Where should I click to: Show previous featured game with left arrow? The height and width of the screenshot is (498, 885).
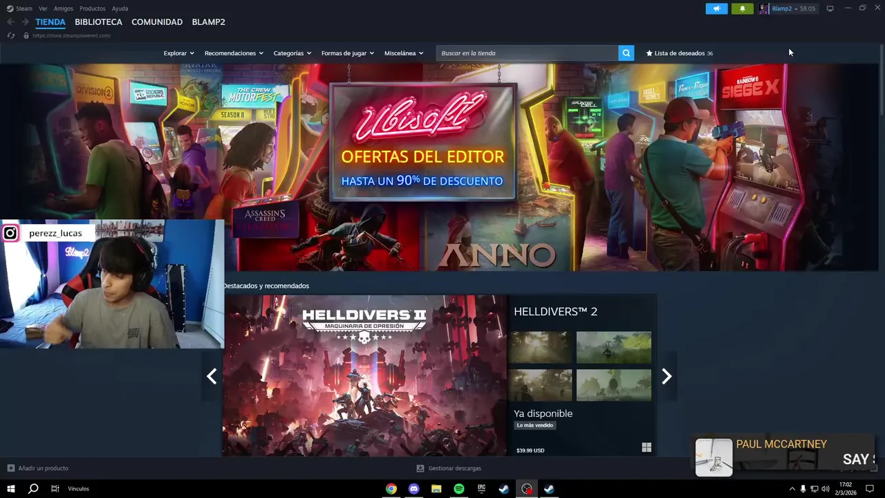[212, 376]
